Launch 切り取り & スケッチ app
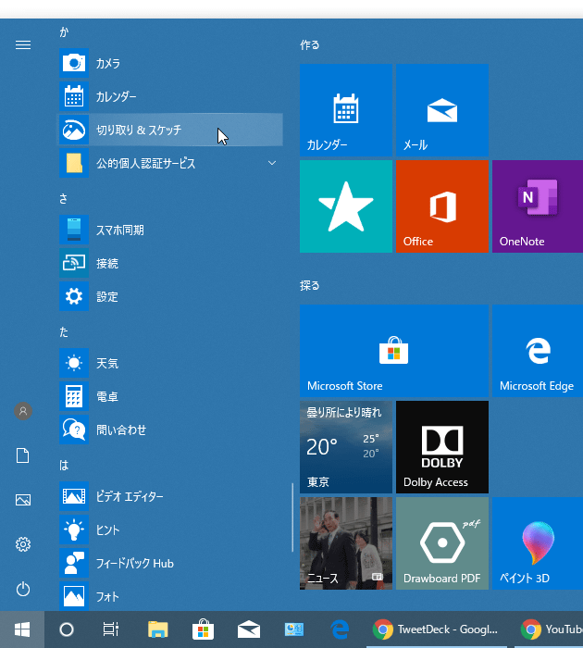The image size is (583, 648). click(x=170, y=130)
